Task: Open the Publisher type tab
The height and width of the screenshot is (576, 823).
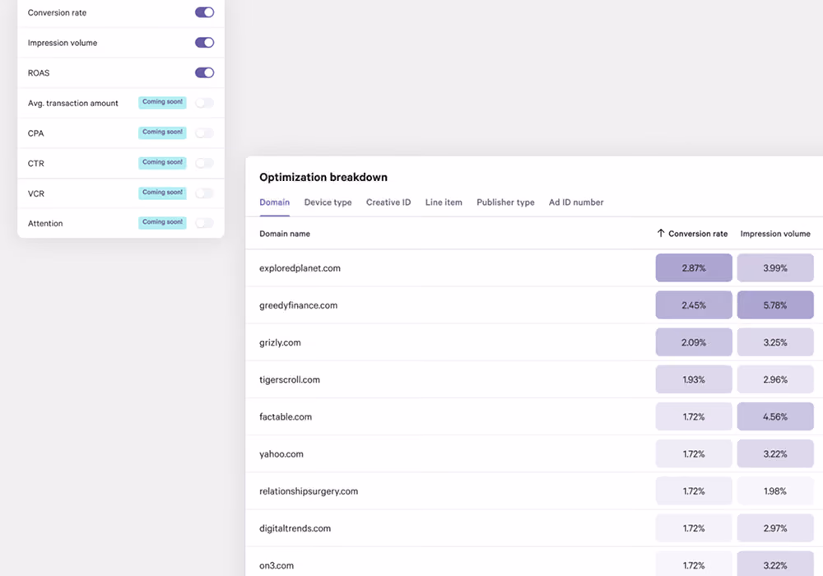Action: point(505,202)
